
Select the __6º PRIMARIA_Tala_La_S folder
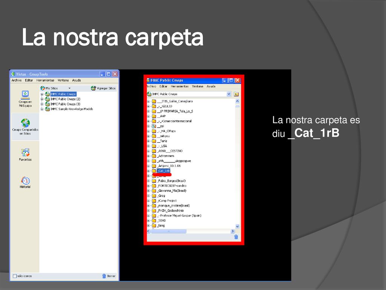point(175,111)
